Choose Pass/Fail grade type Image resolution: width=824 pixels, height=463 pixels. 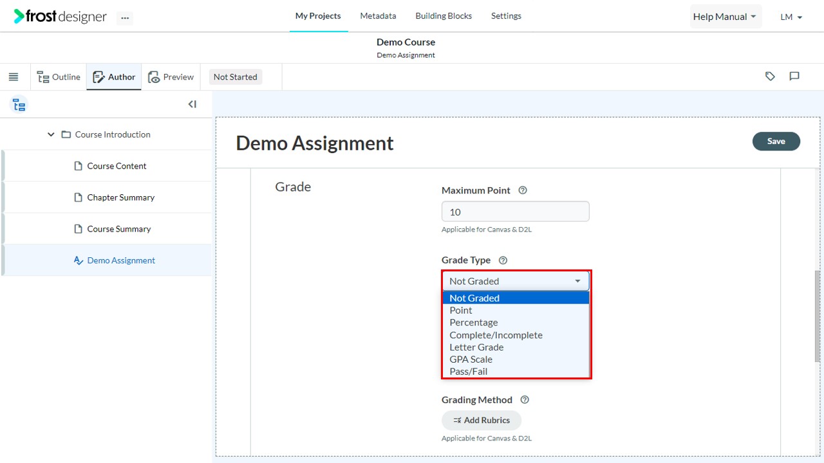(x=516, y=372)
